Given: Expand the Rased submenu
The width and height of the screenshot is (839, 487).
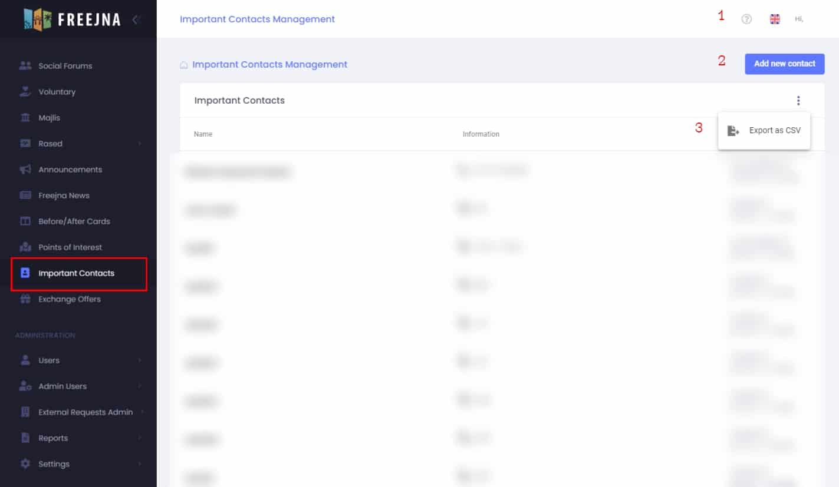Looking at the screenshot, I should [140, 144].
